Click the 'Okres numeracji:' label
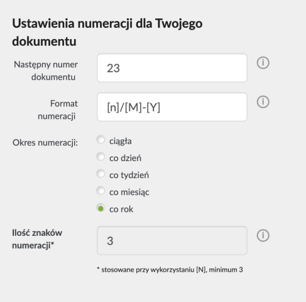This screenshot has width=306, height=302. [x=45, y=143]
